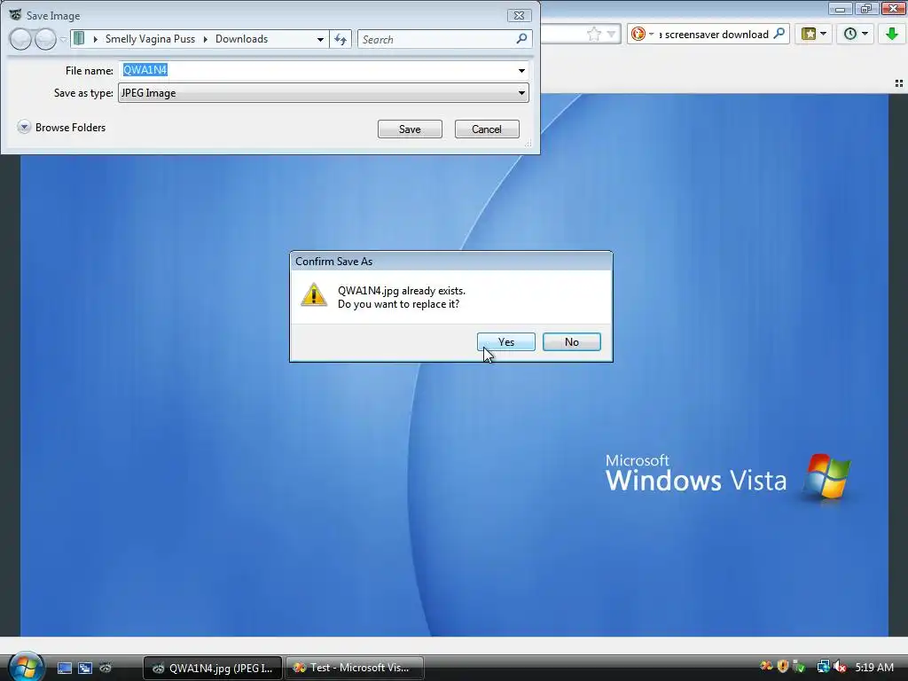Screen dimensions: 908x681
Task: Click Switch between windows quick launch icon
Action: pos(85,669)
